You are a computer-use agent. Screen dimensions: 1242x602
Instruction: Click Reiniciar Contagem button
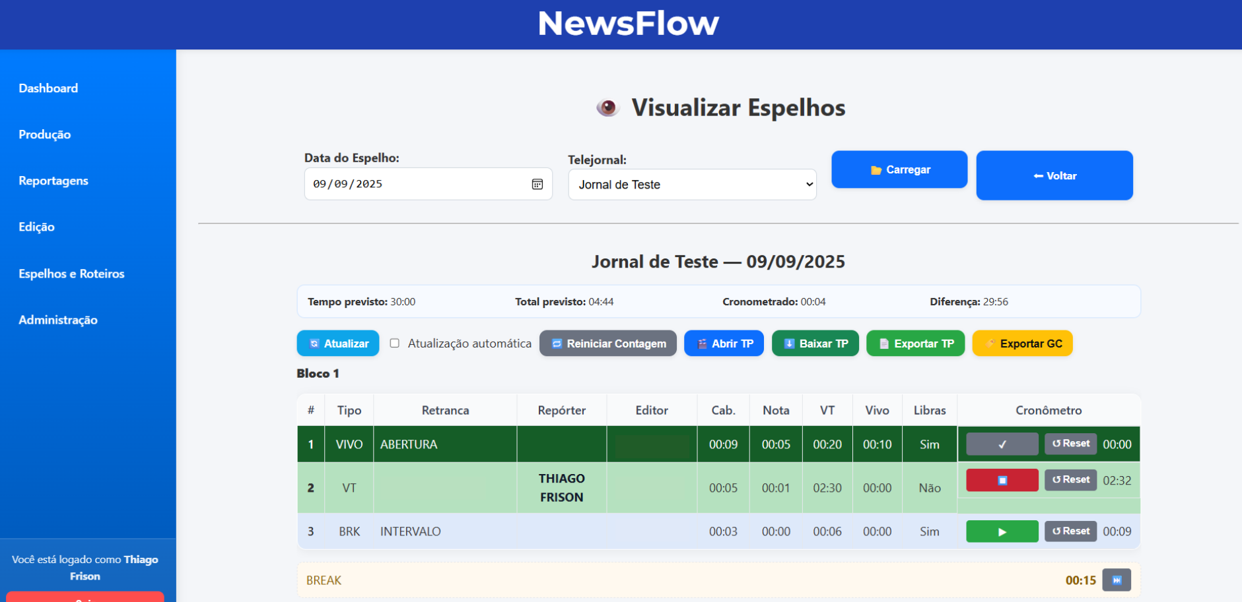pos(607,344)
